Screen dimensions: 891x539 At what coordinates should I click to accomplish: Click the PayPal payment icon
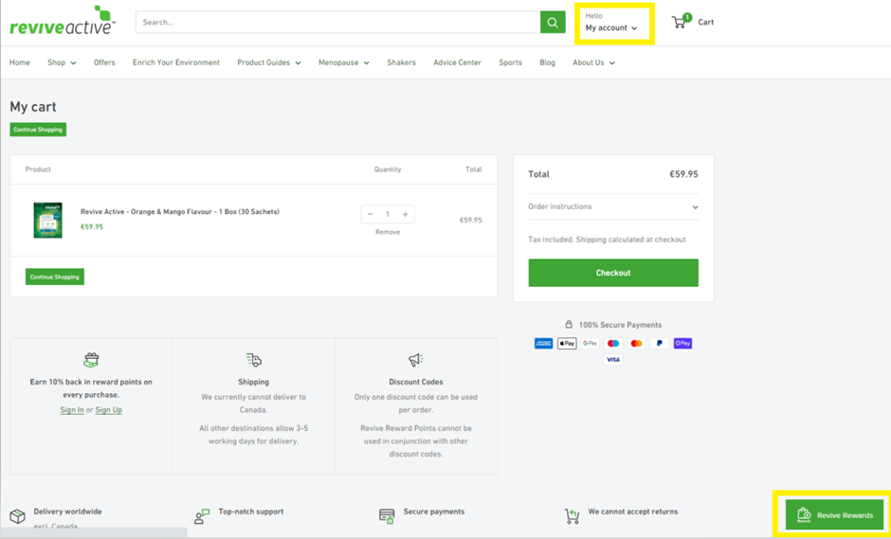(659, 343)
